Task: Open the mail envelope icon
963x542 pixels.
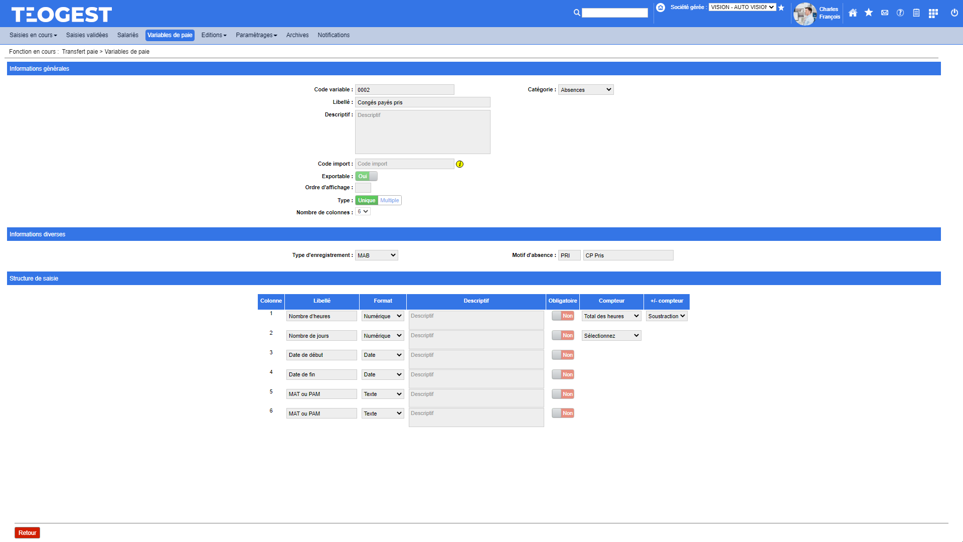Action: (x=885, y=13)
